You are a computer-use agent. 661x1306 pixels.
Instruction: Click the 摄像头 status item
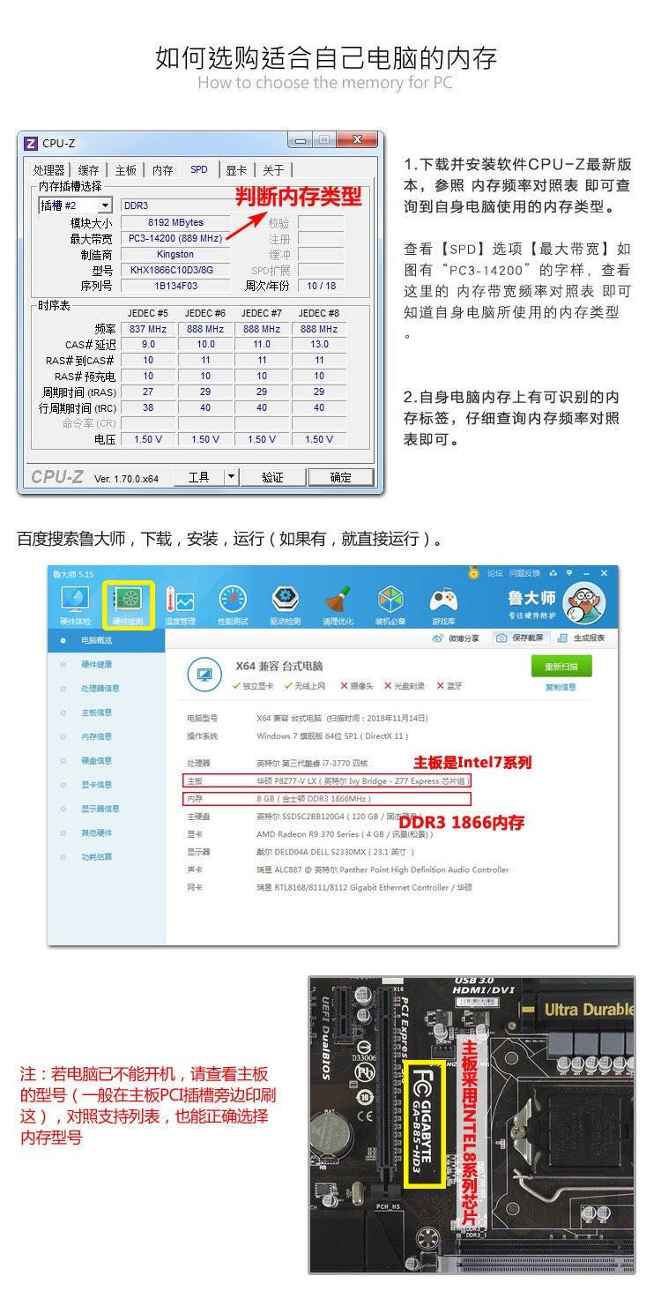pos(356,685)
